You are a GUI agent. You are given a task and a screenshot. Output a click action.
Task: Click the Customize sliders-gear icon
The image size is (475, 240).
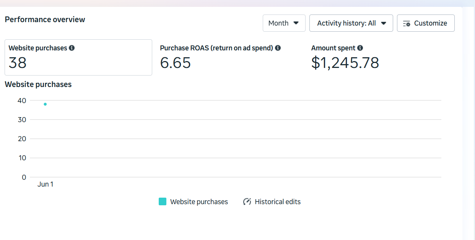click(x=407, y=23)
